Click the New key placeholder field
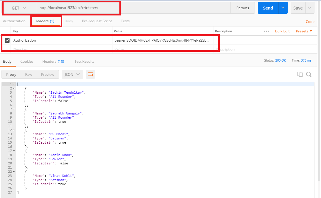 click(61, 49)
